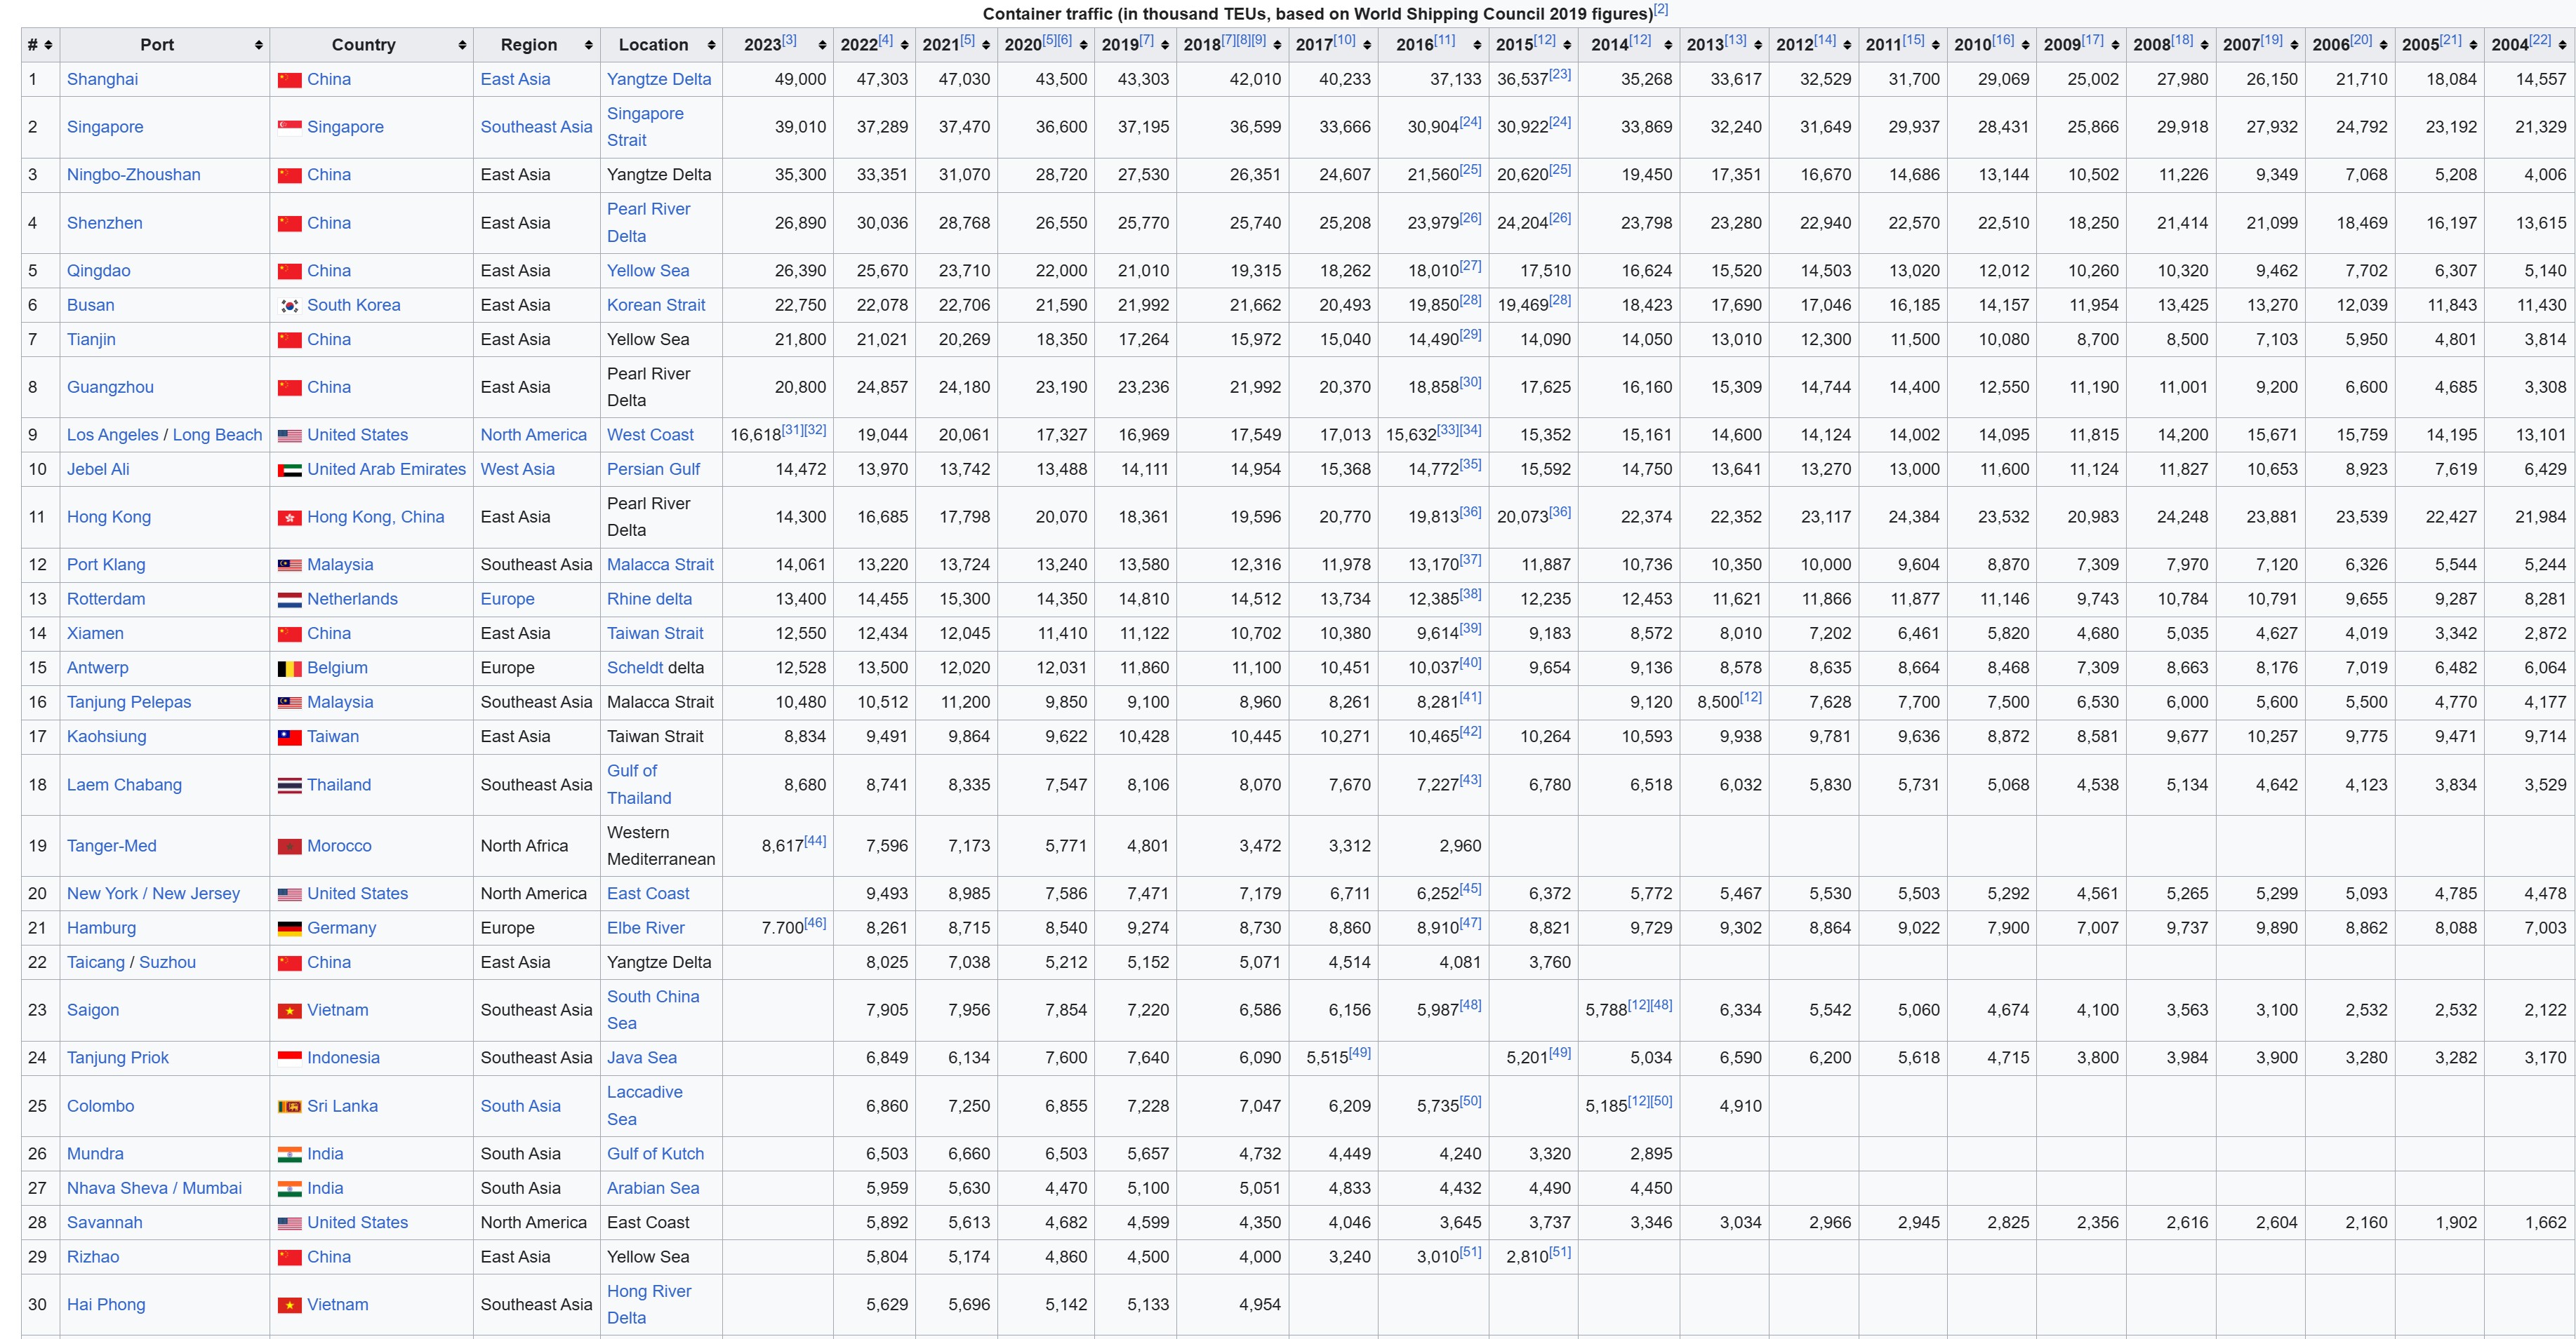Open United Arab Emirates country link
This screenshot has height=1339, width=2576.
[386, 470]
